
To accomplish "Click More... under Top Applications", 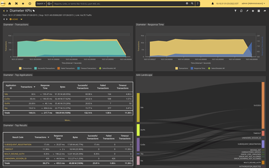I will point(68,120).
